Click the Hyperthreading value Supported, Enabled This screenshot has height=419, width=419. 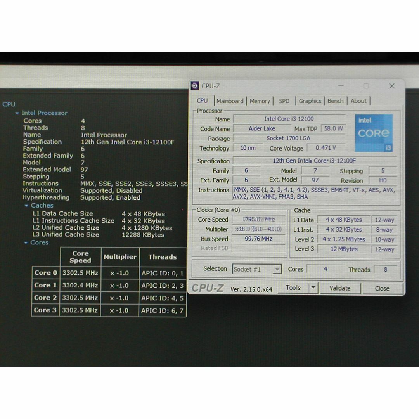point(110,197)
